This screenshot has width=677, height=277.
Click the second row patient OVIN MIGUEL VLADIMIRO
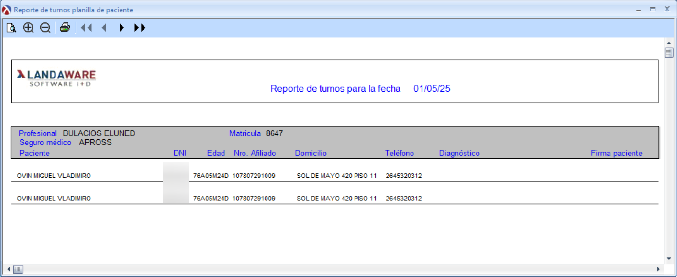point(54,198)
